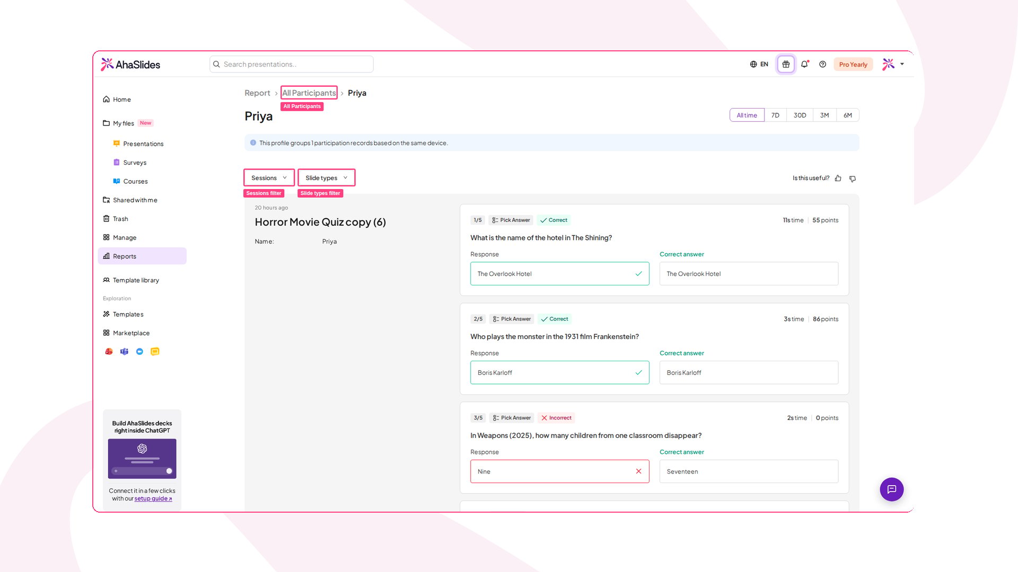Screen dimensions: 1018x572
Task: Click the Horror Movie Quiz copy (6) title
Action: [320, 222]
